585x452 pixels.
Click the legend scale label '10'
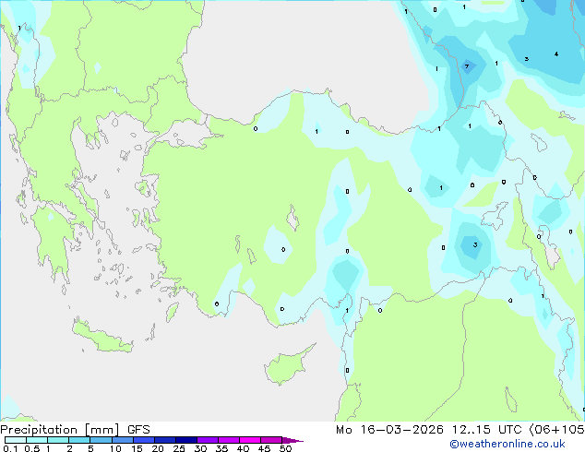pos(115,448)
